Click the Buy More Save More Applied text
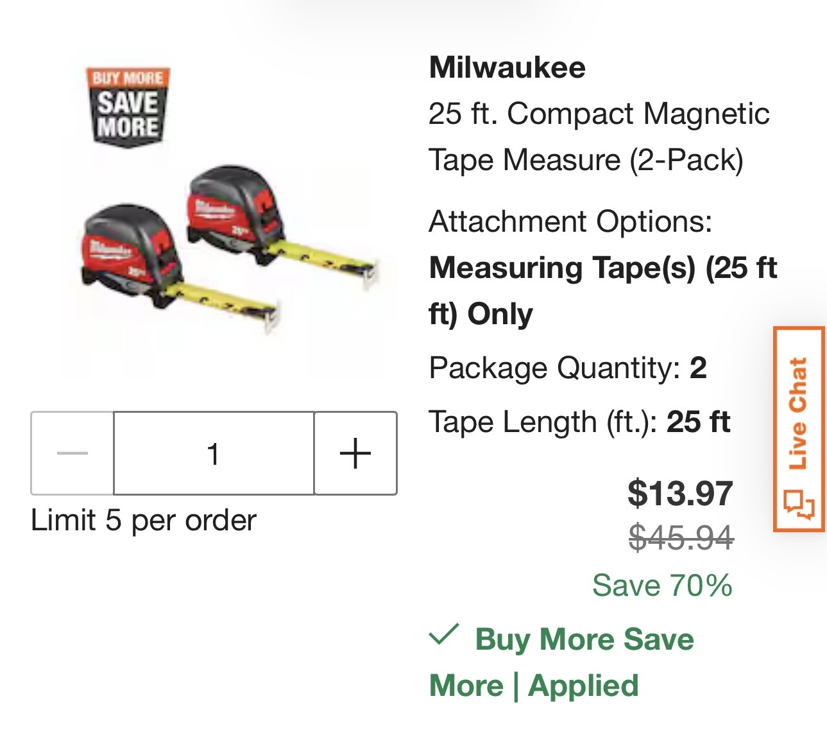The width and height of the screenshot is (827, 746). coord(561,663)
